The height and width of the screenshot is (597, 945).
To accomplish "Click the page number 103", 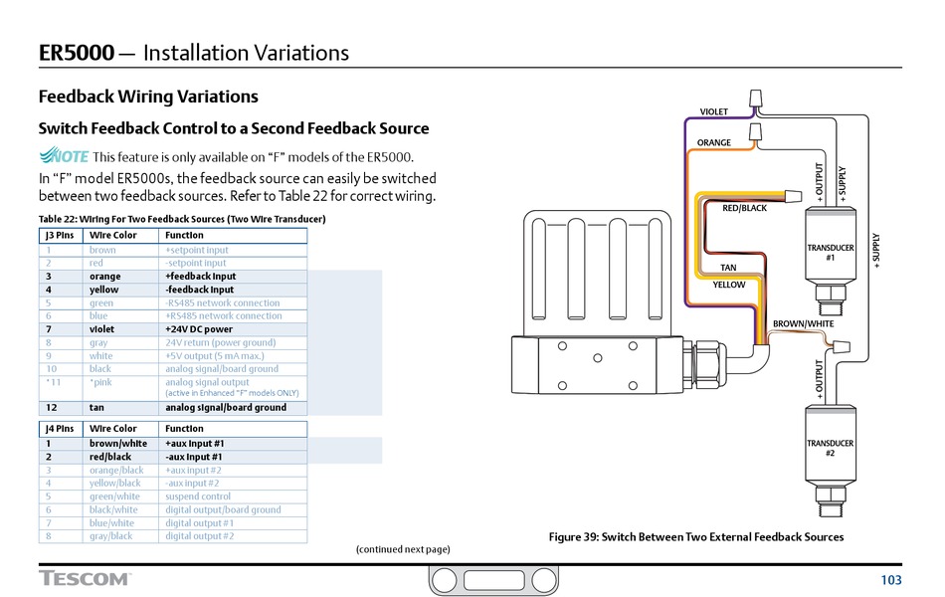I will (x=890, y=580).
